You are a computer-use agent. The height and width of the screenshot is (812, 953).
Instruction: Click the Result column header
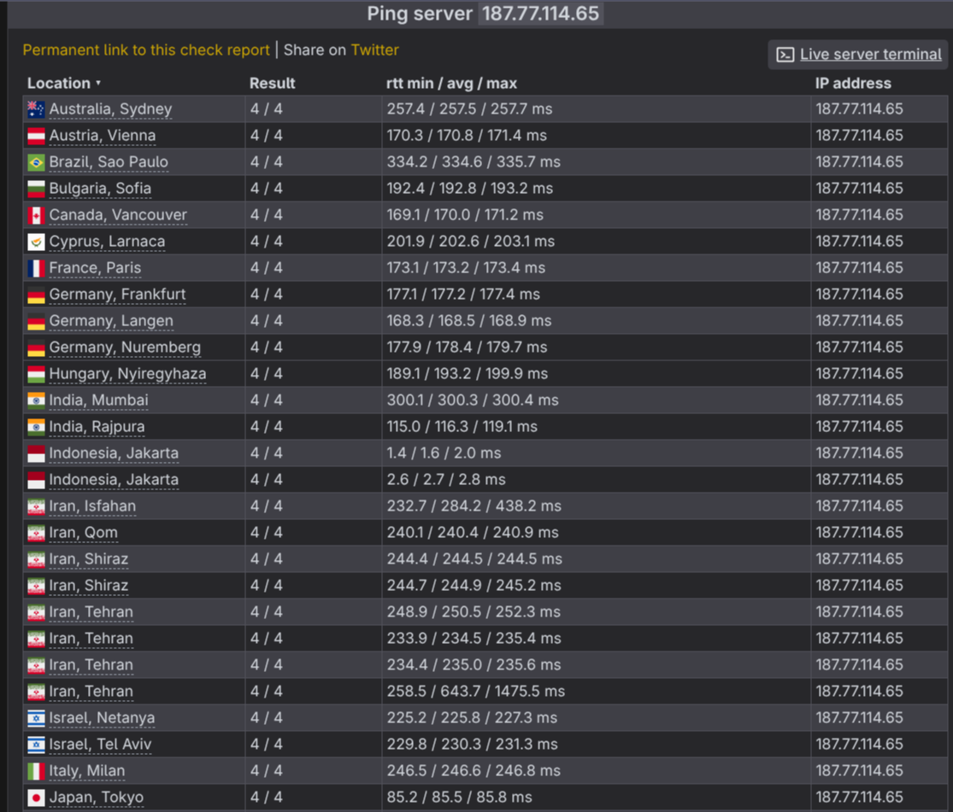click(273, 83)
